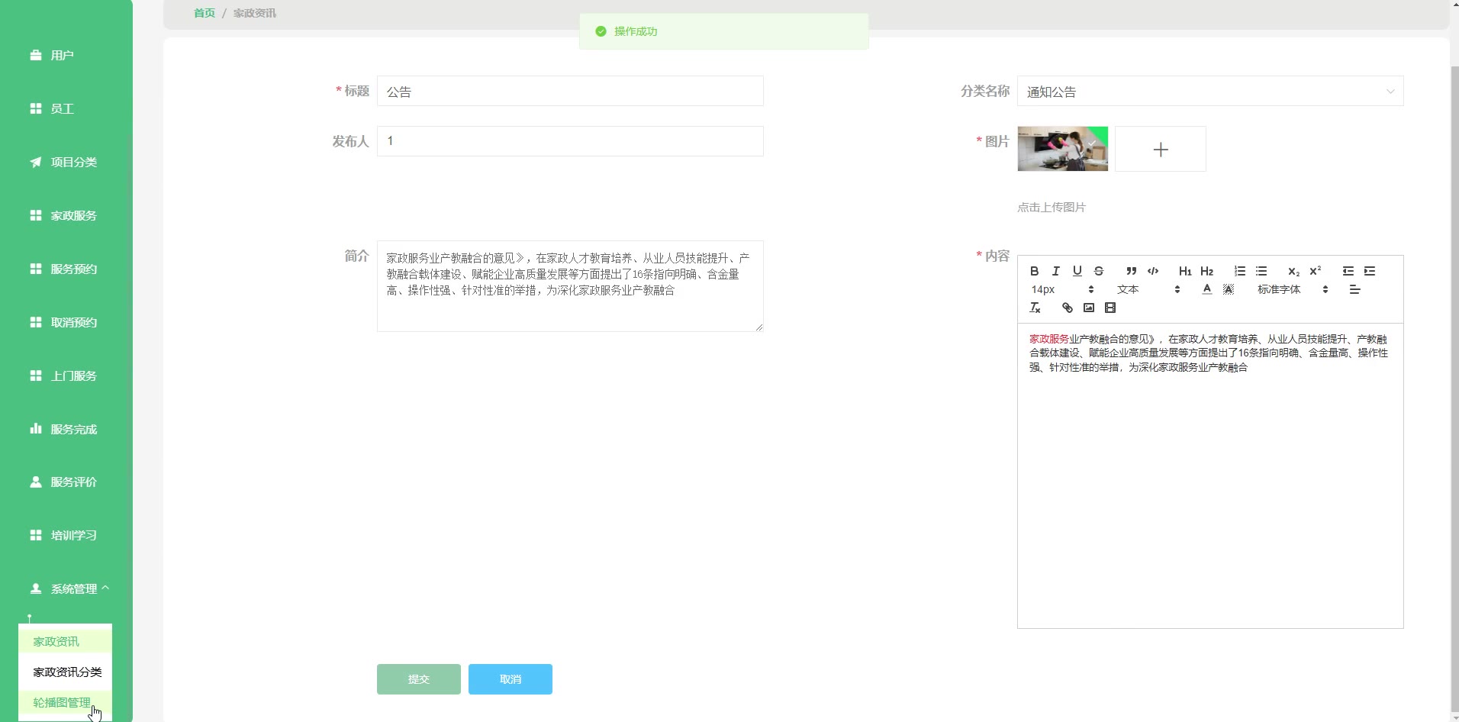Click the 点击上传图片 hint text
This screenshot has width=1459, height=722.
(x=1052, y=208)
